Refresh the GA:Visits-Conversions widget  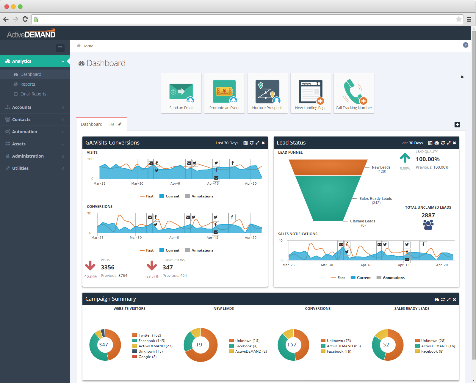[252, 143]
